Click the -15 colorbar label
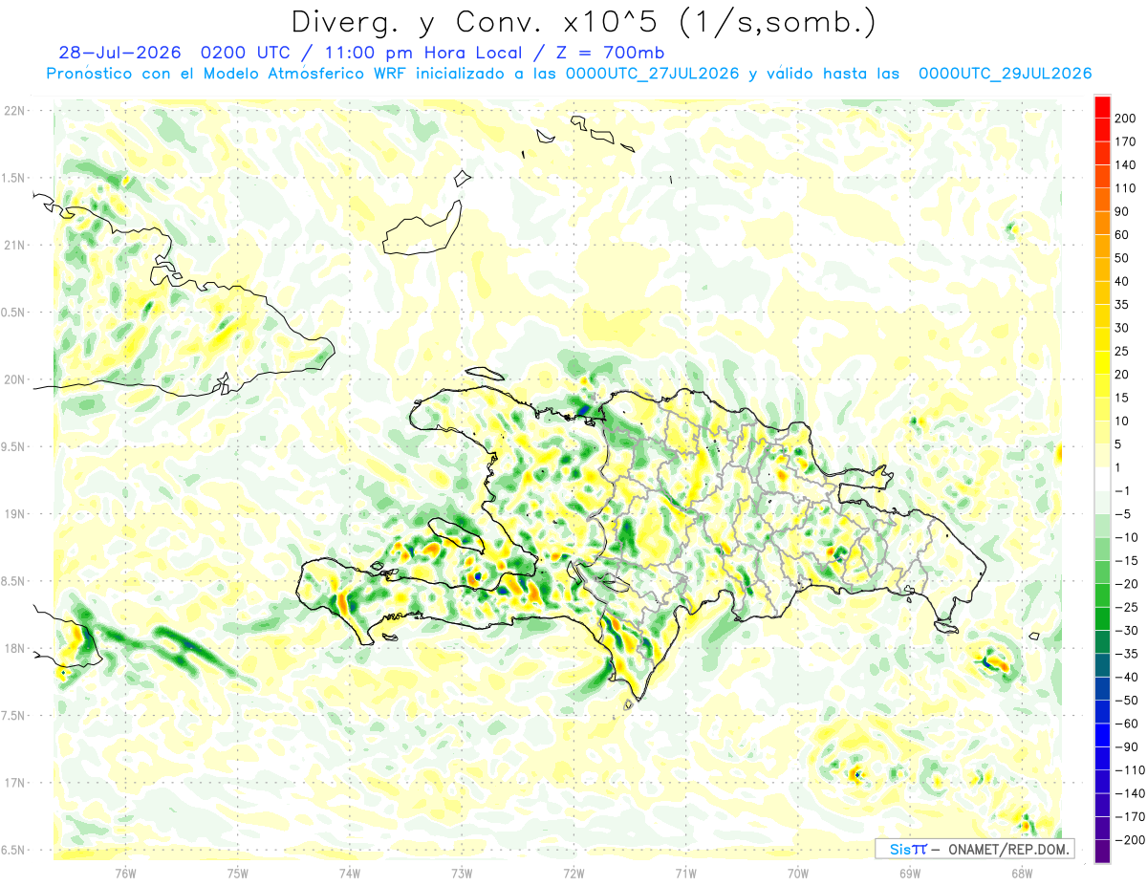1147x886 pixels. tap(1128, 561)
